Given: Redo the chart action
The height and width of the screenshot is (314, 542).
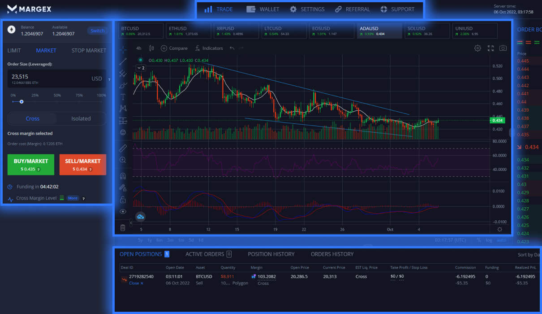Looking at the screenshot, I should pyautogui.click(x=241, y=48).
